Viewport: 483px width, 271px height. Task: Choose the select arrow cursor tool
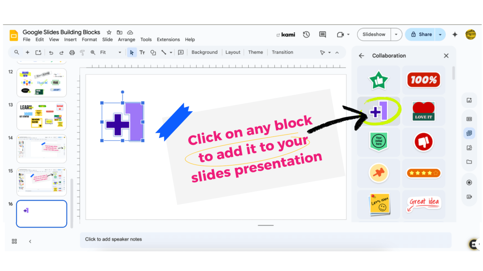coord(132,53)
